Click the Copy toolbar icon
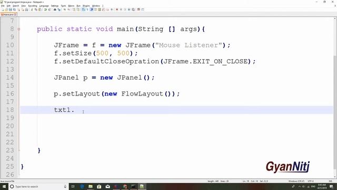The width and height of the screenshot is (337, 190). point(36,9)
